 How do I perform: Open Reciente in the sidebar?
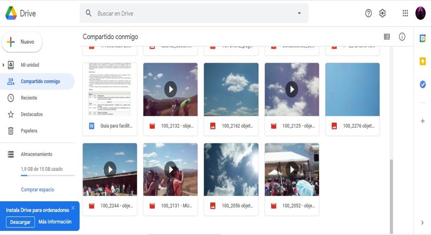(x=29, y=98)
